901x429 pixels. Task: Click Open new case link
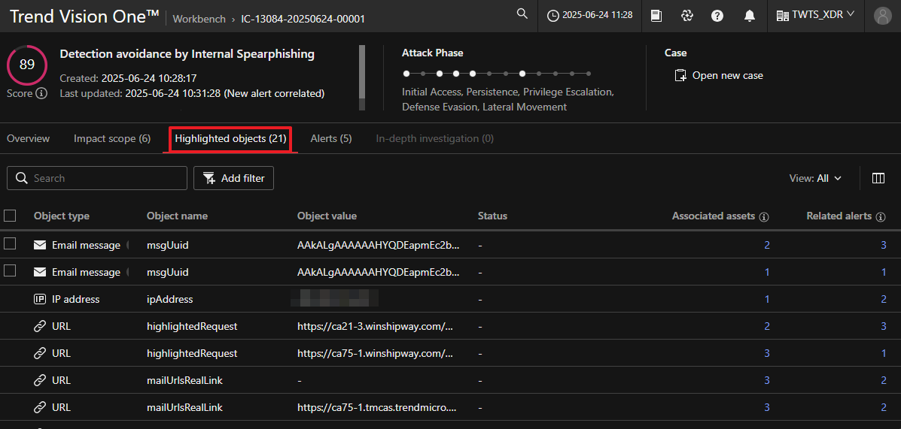(x=719, y=75)
